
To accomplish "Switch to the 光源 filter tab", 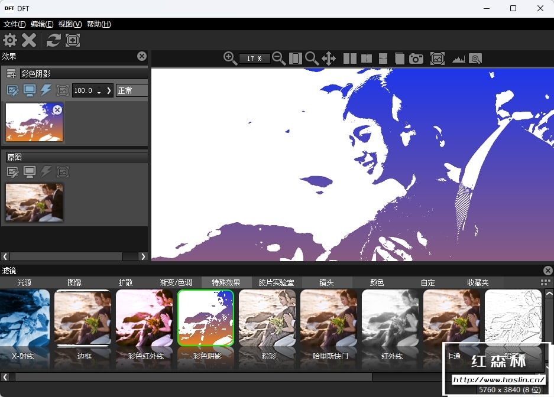I will [25, 282].
